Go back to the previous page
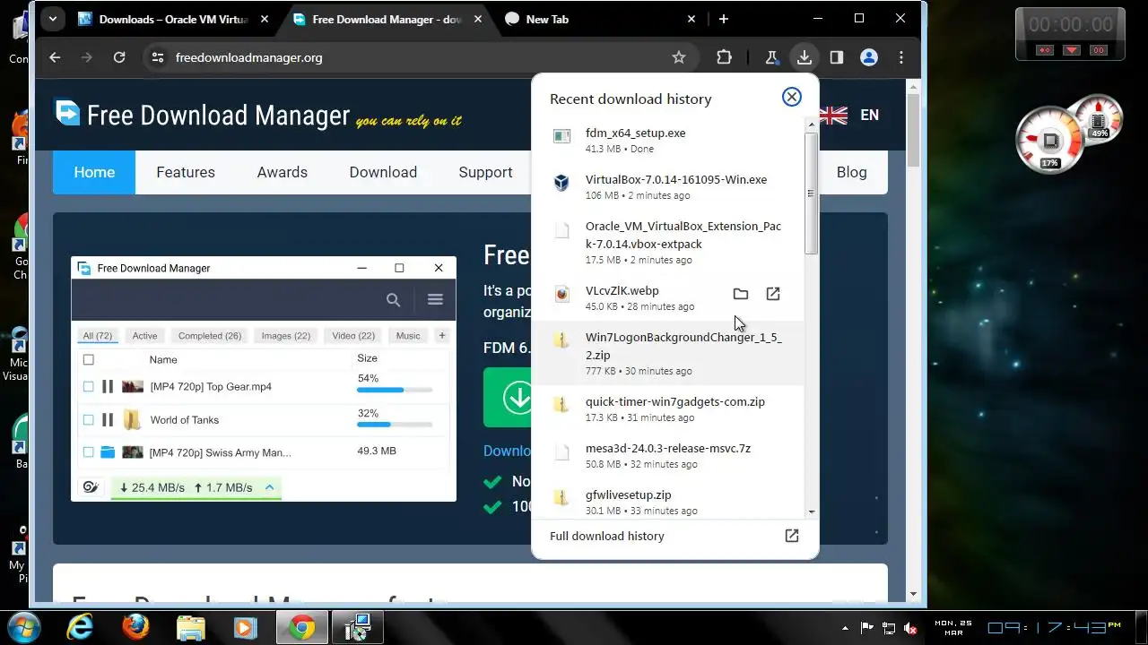This screenshot has height=645, width=1148. pyautogui.click(x=55, y=57)
